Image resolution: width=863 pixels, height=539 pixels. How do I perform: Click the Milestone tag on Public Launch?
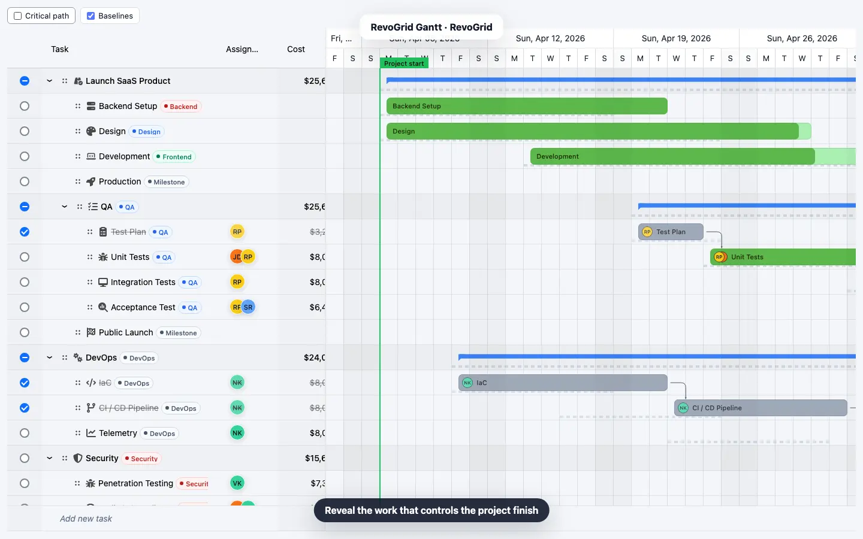coord(178,333)
